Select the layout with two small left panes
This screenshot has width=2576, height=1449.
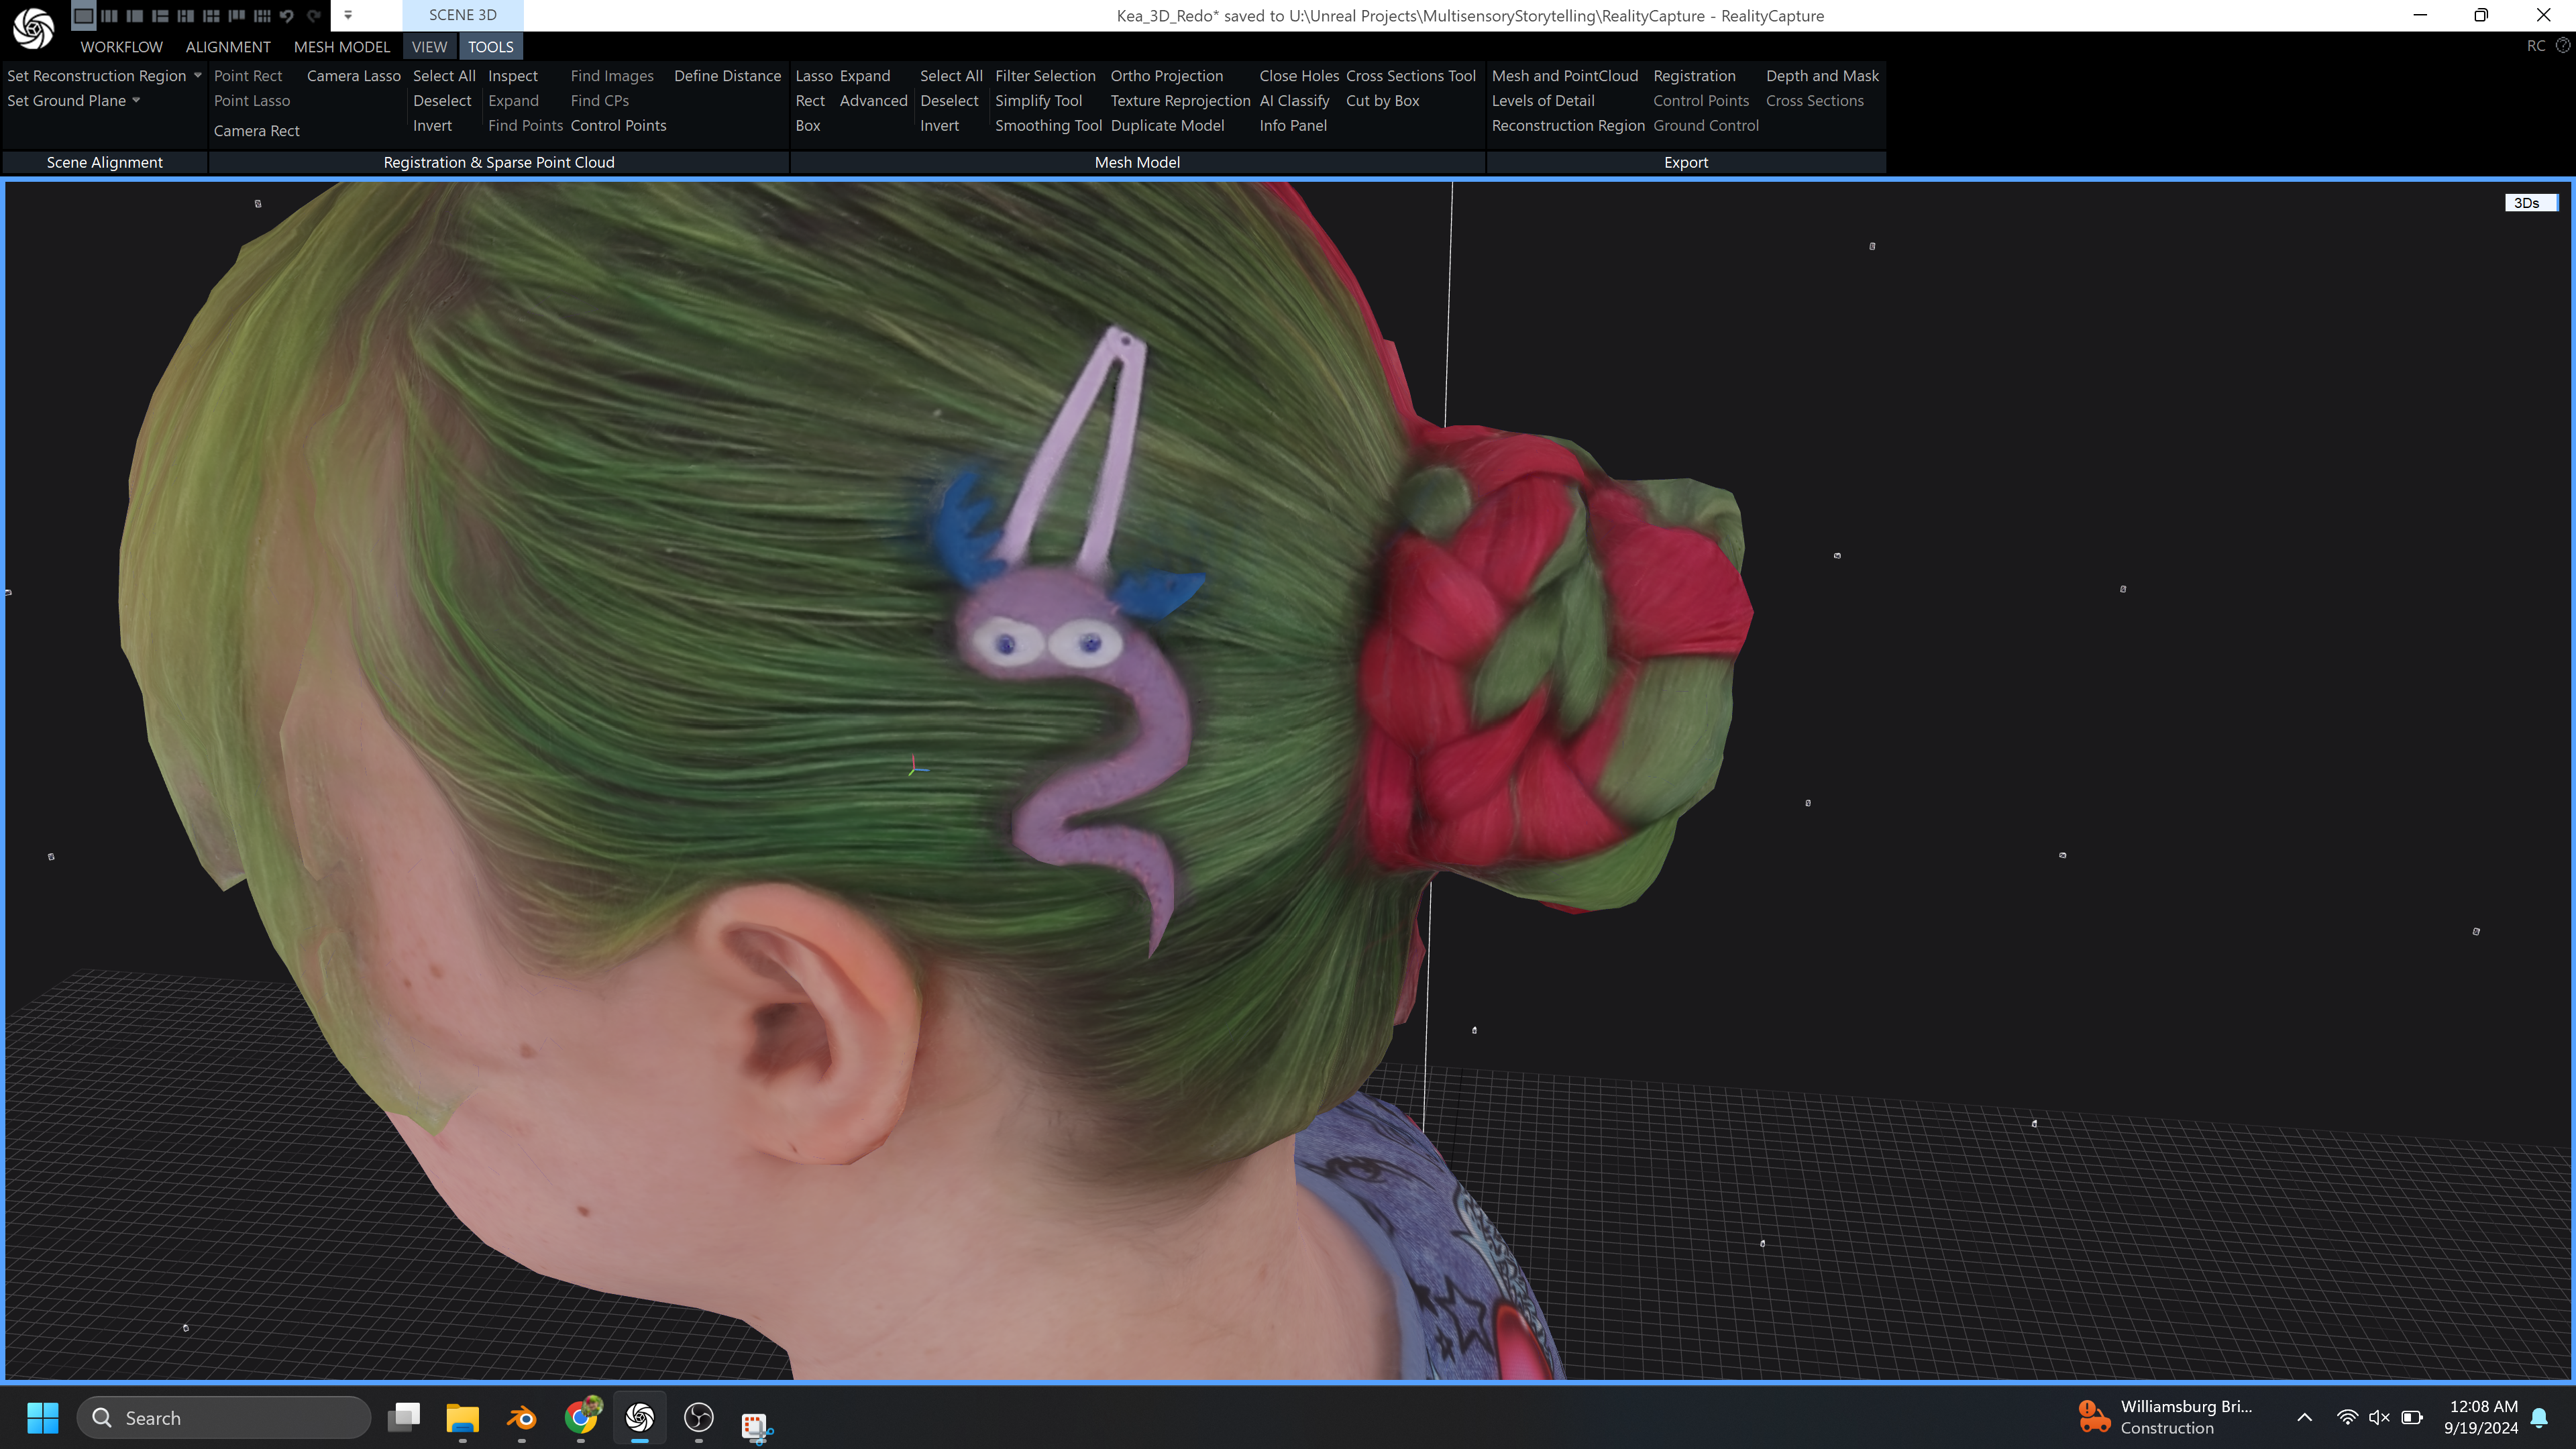[186, 15]
